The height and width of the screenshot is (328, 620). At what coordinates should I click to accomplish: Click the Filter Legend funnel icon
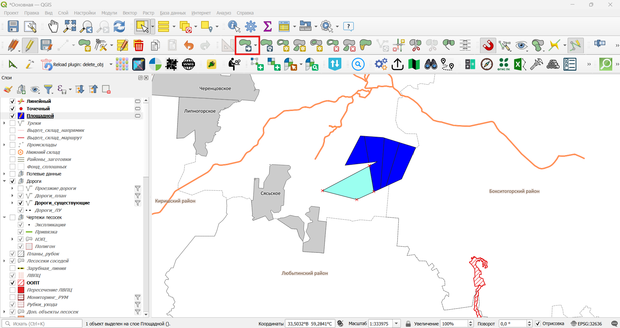click(x=48, y=89)
